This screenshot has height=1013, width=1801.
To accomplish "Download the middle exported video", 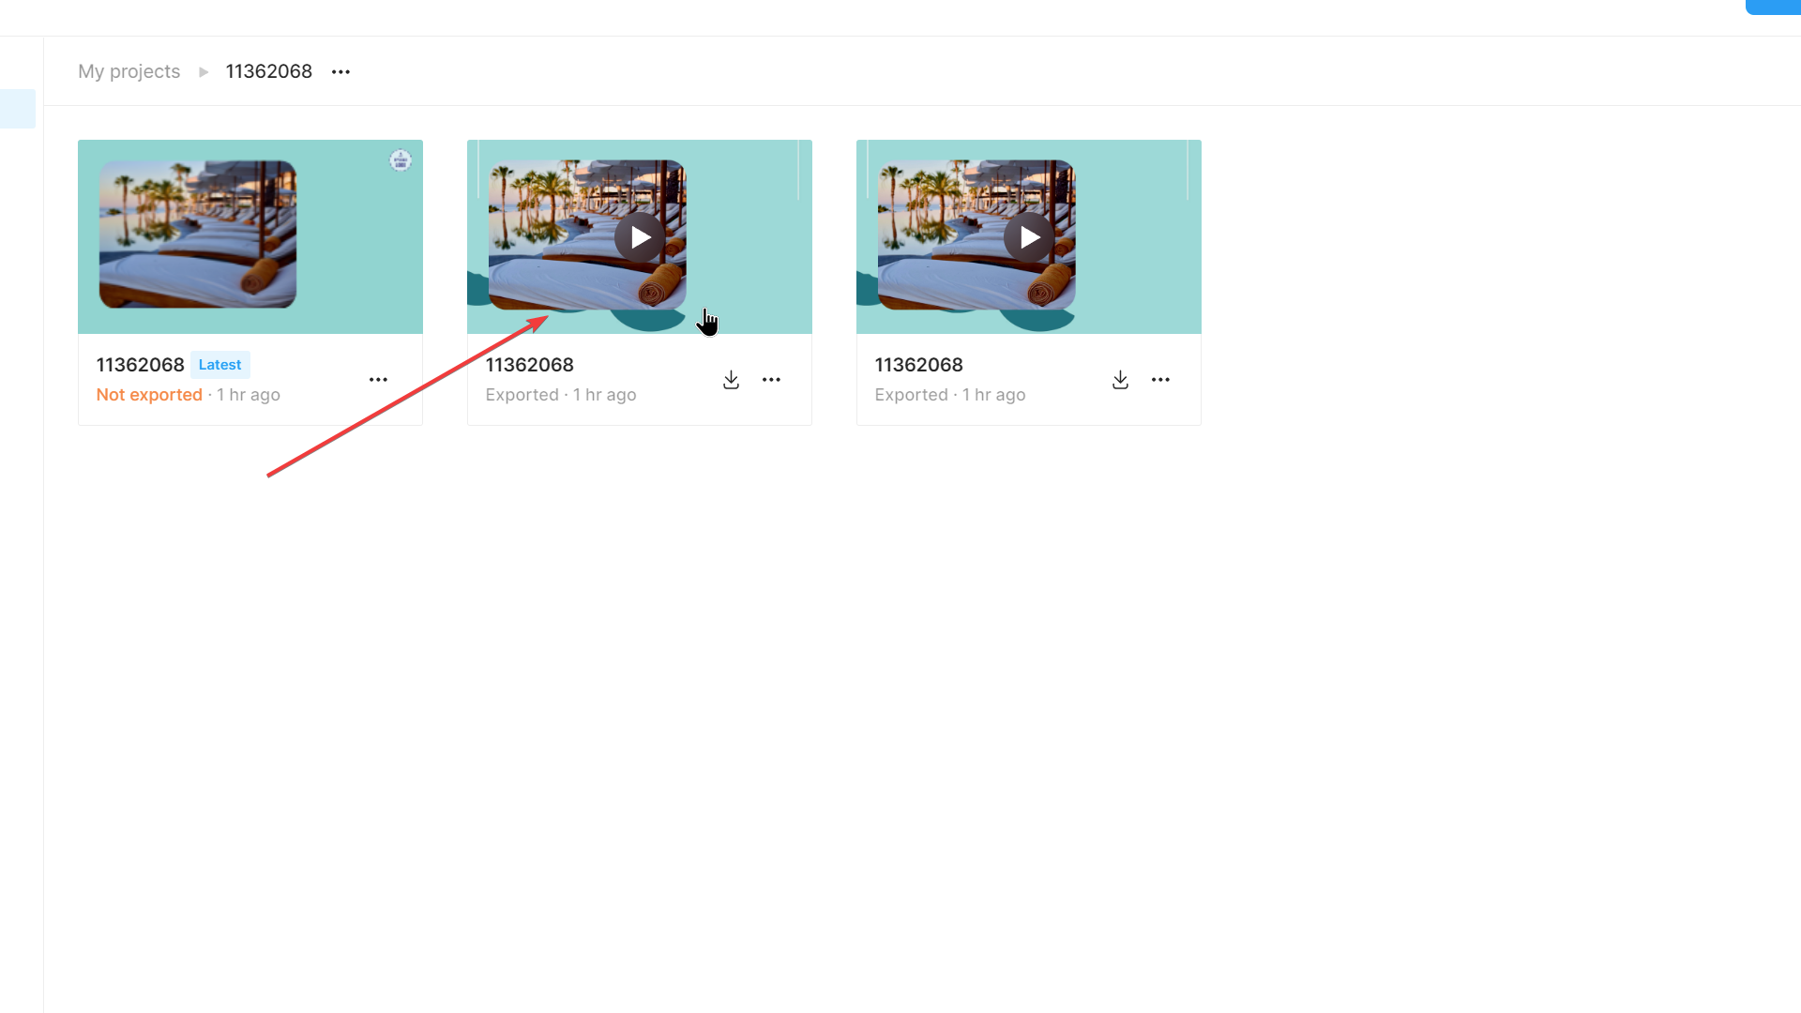I will click(731, 380).
